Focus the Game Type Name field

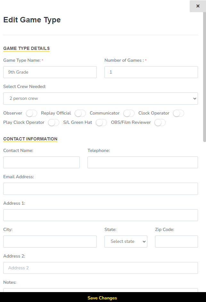pyautogui.click(x=50, y=72)
